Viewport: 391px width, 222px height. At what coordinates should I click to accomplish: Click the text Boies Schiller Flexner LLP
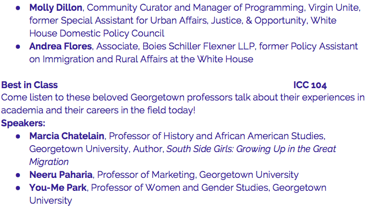click(198, 46)
